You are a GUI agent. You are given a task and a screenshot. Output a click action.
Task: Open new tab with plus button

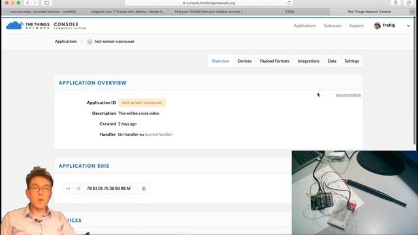pos(413,12)
